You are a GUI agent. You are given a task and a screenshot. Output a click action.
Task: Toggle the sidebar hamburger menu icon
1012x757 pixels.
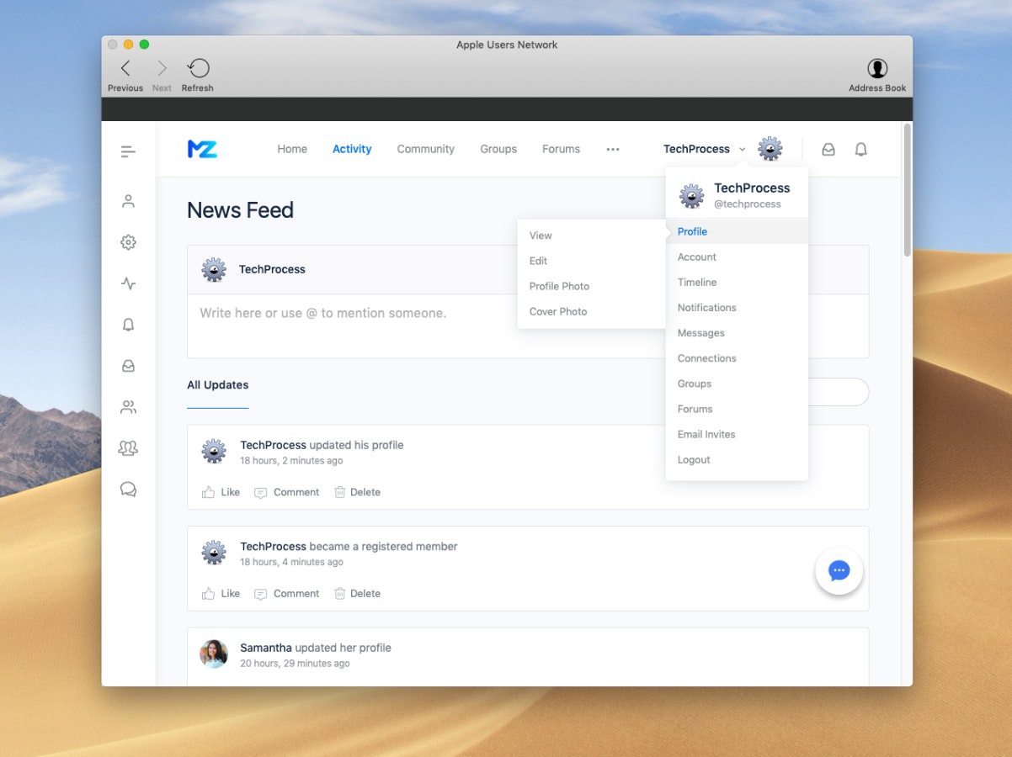coord(128,151)
